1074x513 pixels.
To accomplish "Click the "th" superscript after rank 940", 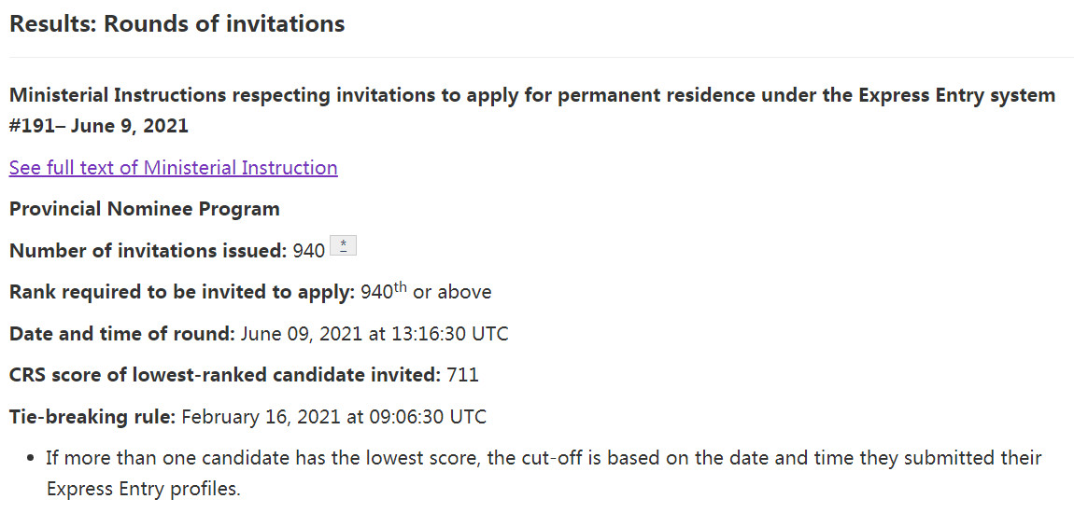I will pos(400,286).
